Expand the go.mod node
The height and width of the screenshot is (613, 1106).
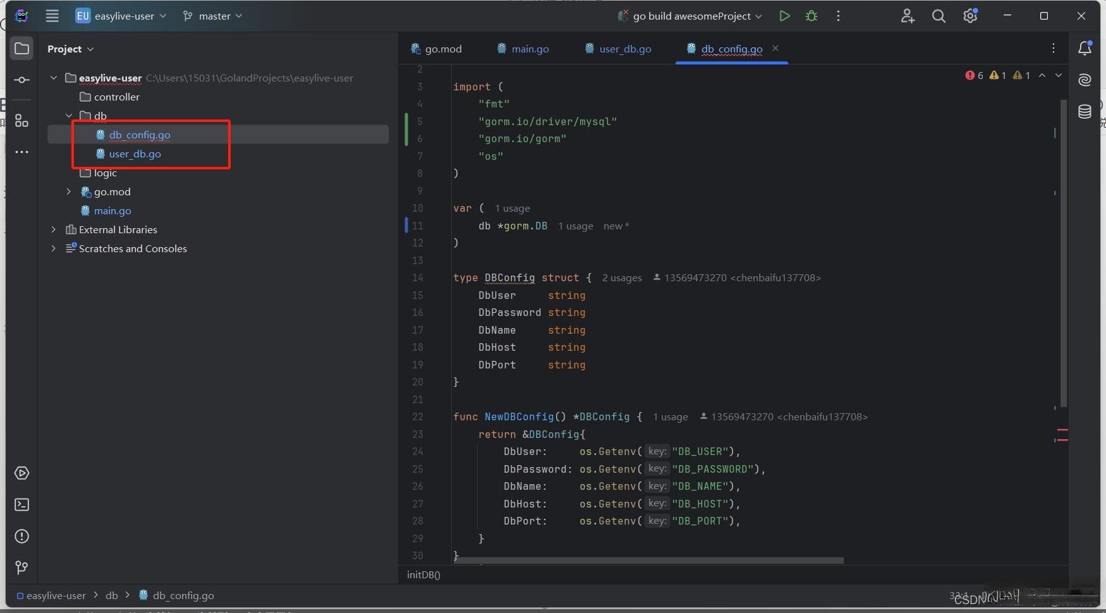click(x=69, y=191)
